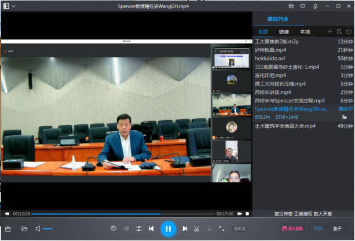Mute the speaker volume icon

coord(38,229)
